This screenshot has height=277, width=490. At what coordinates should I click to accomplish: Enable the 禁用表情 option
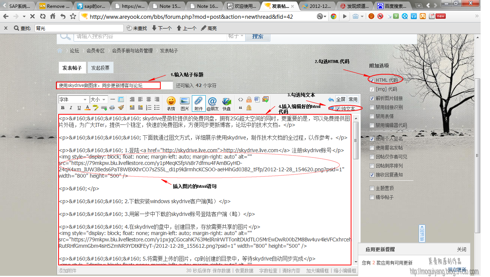(x=372, y=116)
